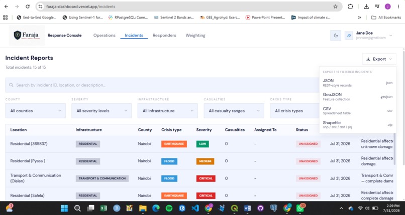Switch to the Responders tab
This screenshot has width=405, height=215.
pos(164,35)
